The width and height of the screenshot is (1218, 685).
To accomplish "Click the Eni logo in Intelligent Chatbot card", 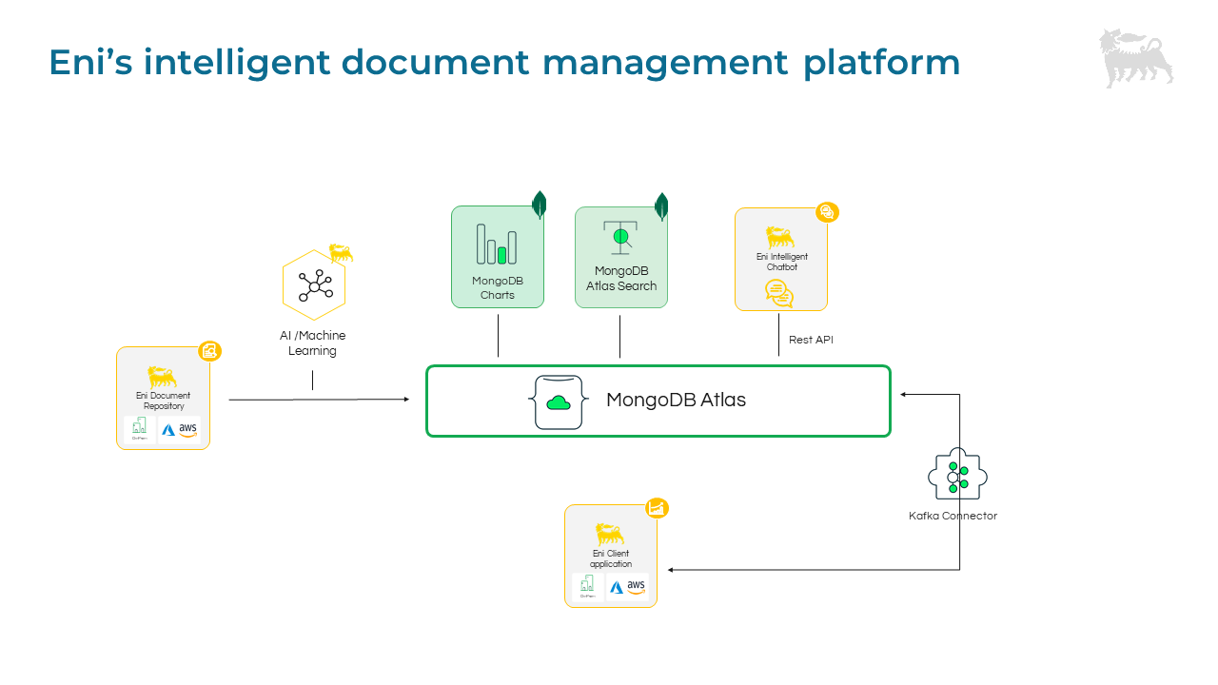I will click(780, 237).
